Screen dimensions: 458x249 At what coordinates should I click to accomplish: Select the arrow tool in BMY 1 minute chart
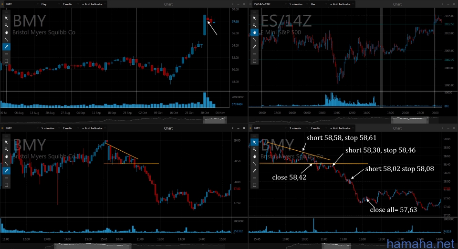coord(254,171)
